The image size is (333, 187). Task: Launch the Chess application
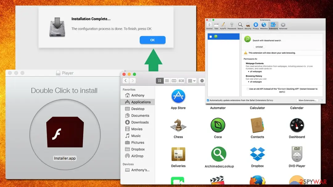[178, 125]
